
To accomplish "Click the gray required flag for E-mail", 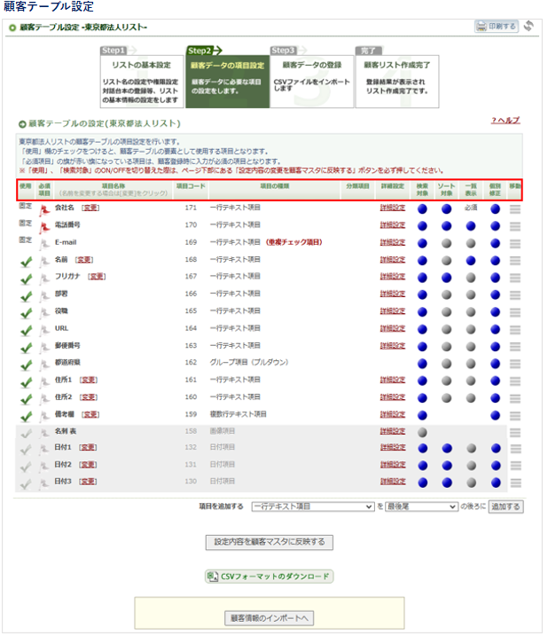I will click(44, 245).
